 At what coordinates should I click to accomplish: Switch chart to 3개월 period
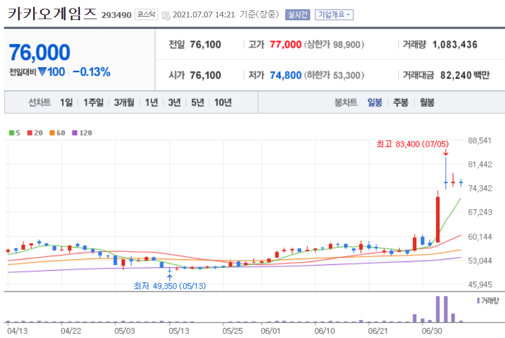click(124, 103)
